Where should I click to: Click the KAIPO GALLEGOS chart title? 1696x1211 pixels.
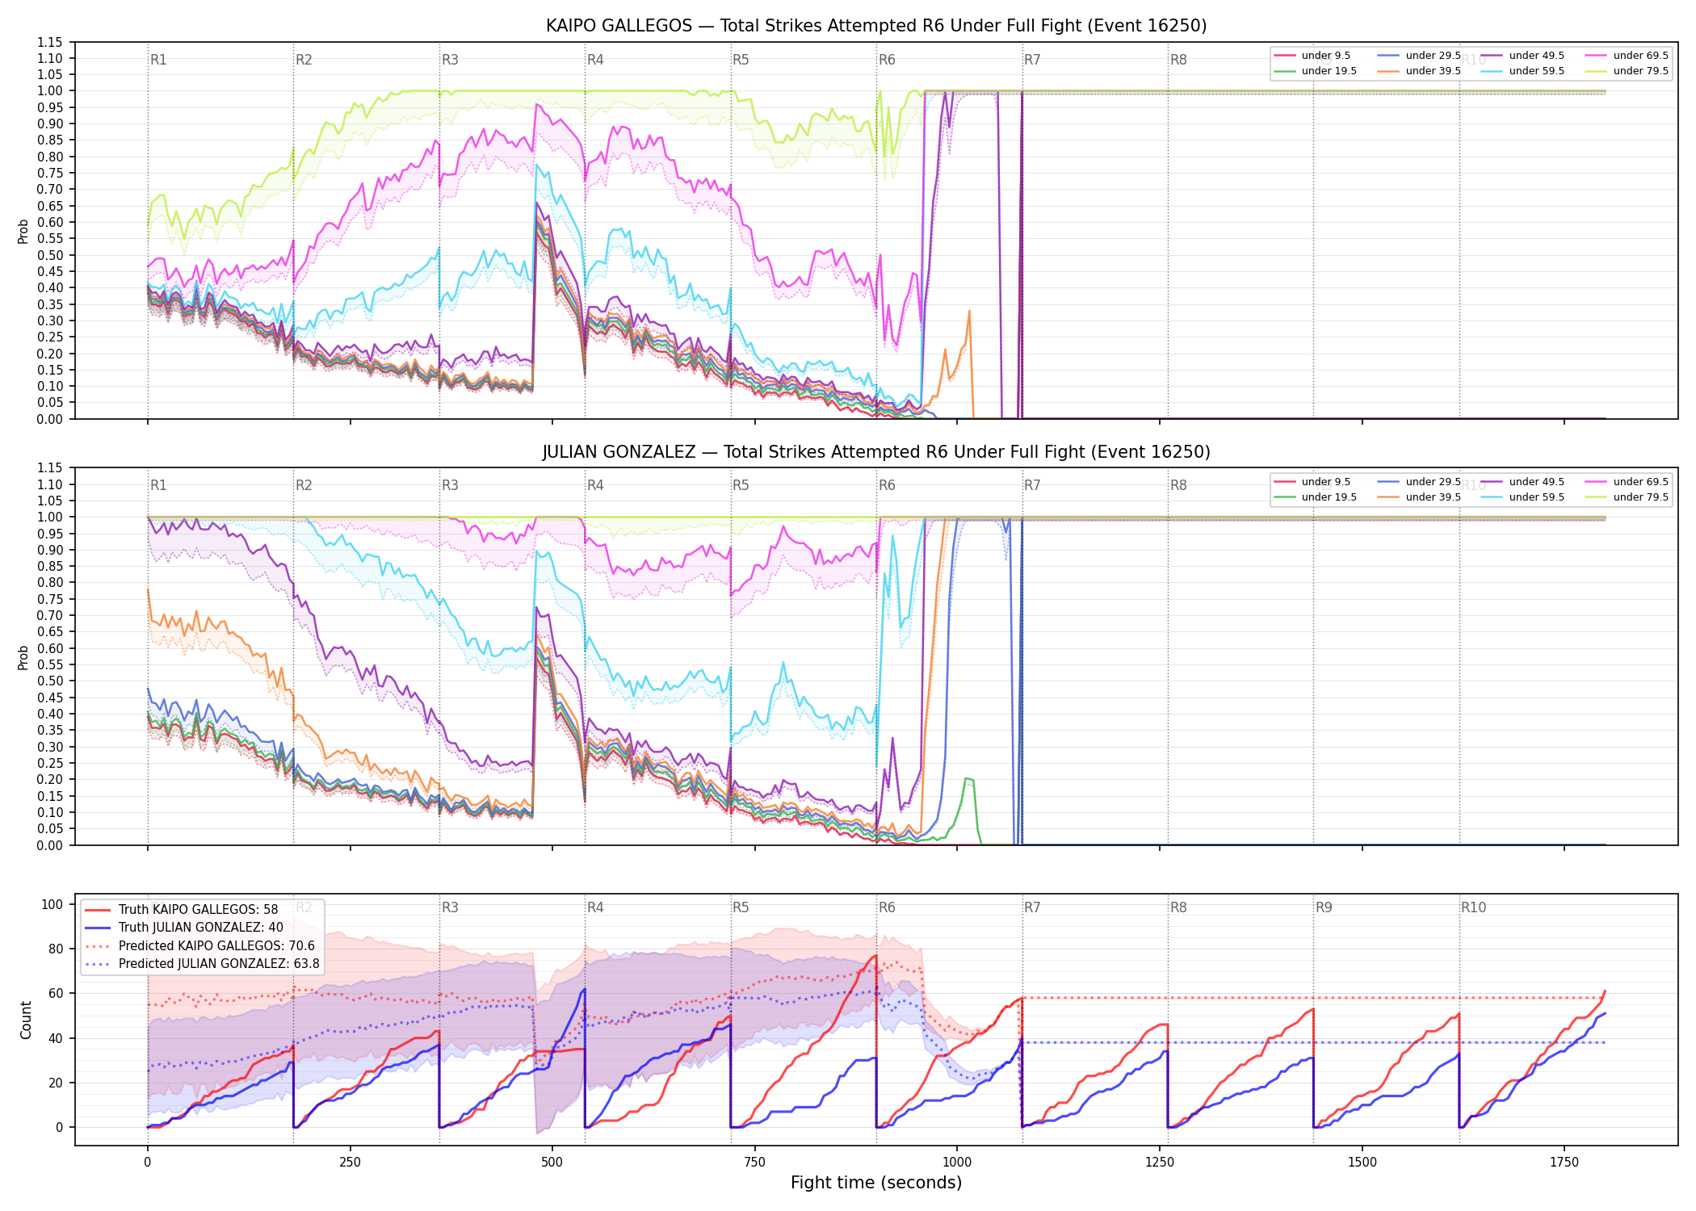tap(876, 26)
